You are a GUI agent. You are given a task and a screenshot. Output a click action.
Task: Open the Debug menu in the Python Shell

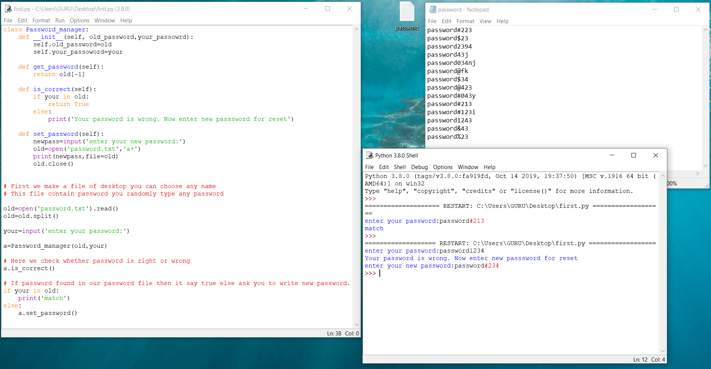[x=419, y=167]
